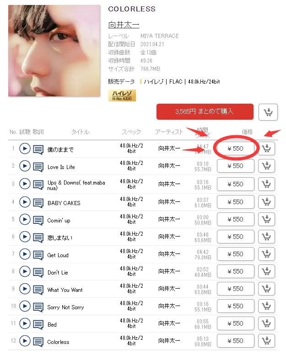Image resolution: width=286 pixels, height=354 pixels.
Task: Play sample of What You Want
Action: [25, 289]
